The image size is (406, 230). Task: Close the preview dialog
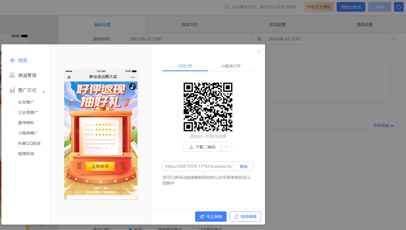259,51
